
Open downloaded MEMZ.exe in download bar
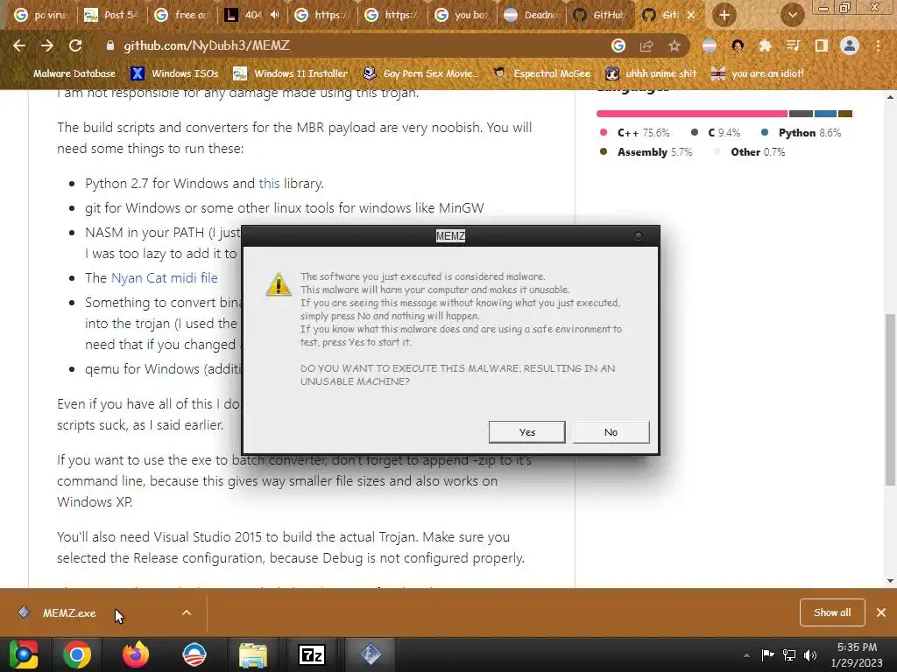[69, 612]
